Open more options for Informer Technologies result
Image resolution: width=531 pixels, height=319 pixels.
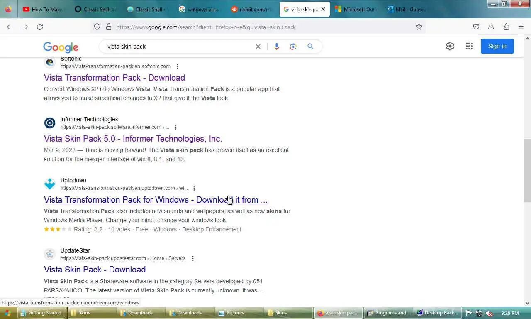175,127
